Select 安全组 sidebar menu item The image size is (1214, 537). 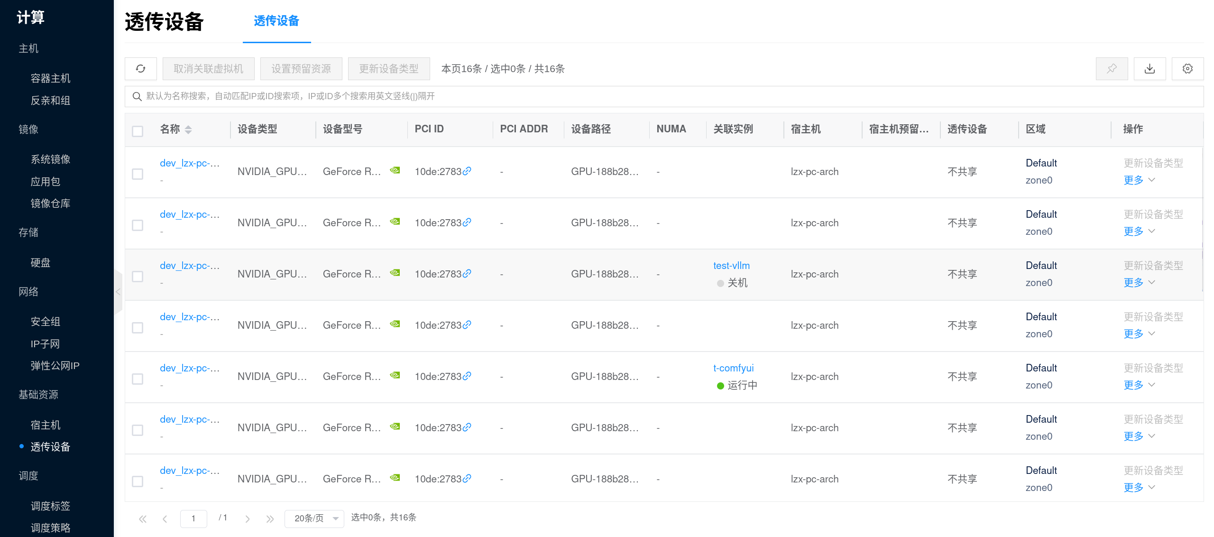coord(46,322)
